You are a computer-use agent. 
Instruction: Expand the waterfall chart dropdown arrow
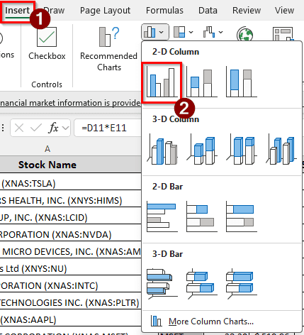220,32
